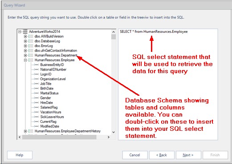This screenshot has width=232, height=164.
Task: Cancel the Query Wizard
Action: point(135,155)
